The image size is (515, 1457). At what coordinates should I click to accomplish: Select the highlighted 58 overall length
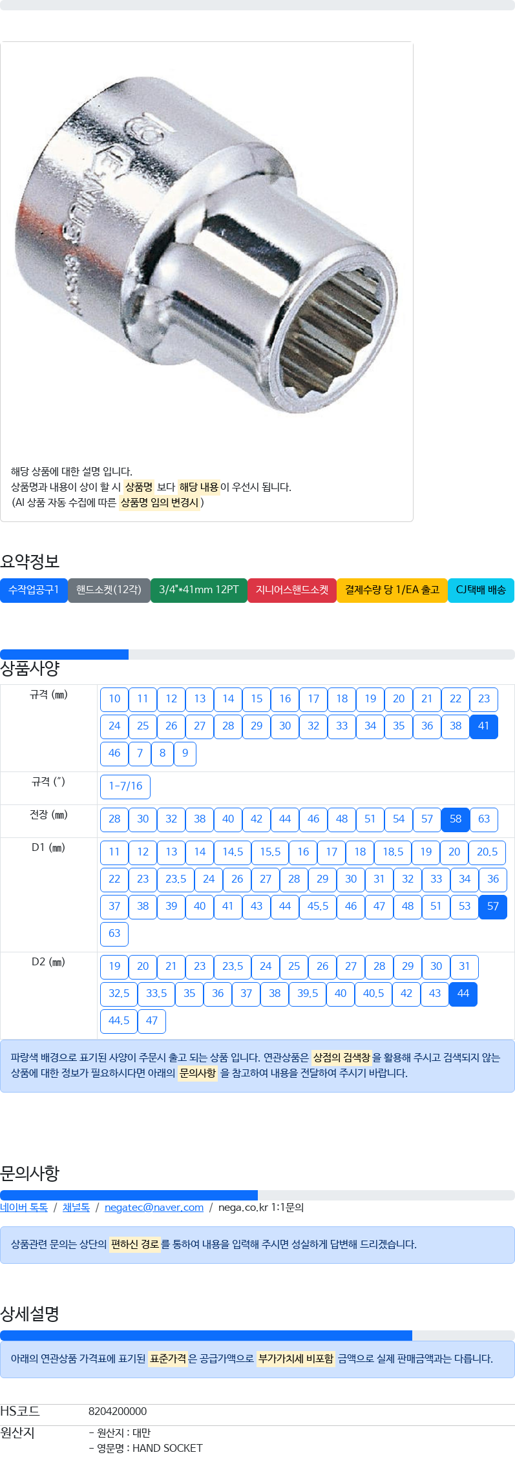(456, 819)
